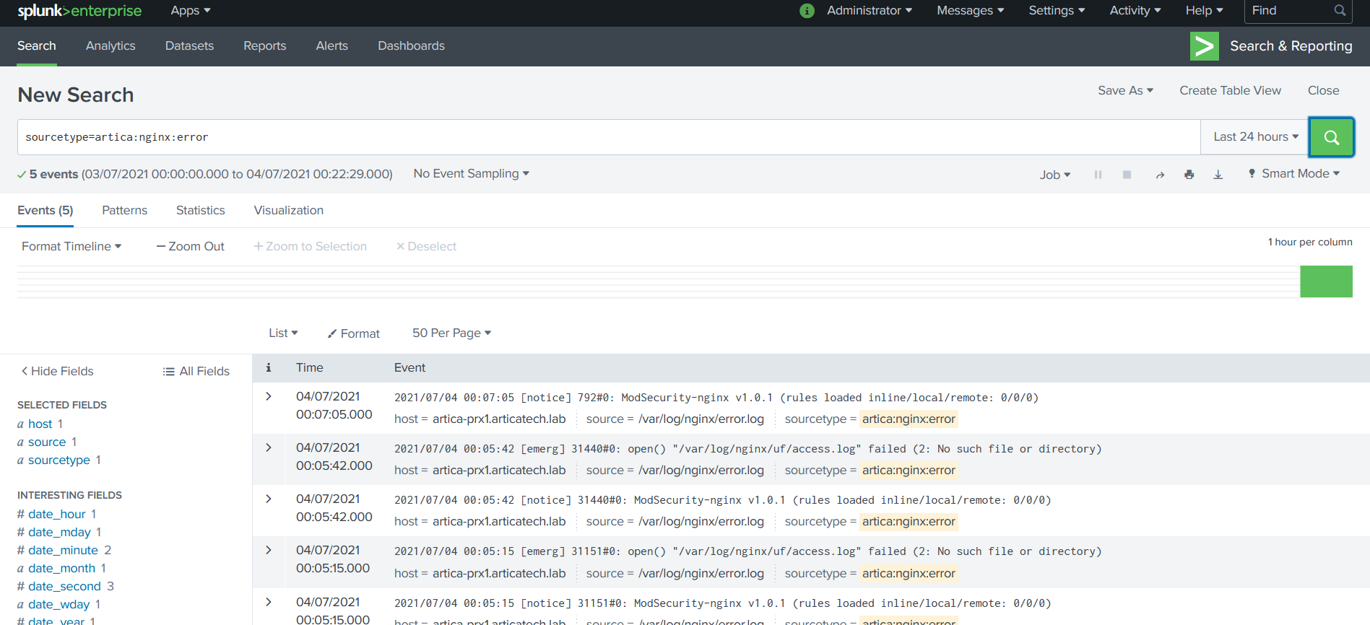The height and width of the screenshot is (625, 1370).
Task: Open Dashboards page
Action: [412, 45]
